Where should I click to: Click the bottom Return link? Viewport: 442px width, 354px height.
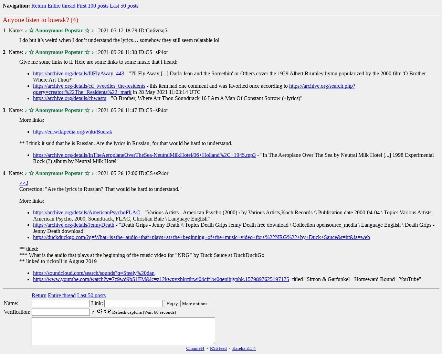(x=39, y=296)
